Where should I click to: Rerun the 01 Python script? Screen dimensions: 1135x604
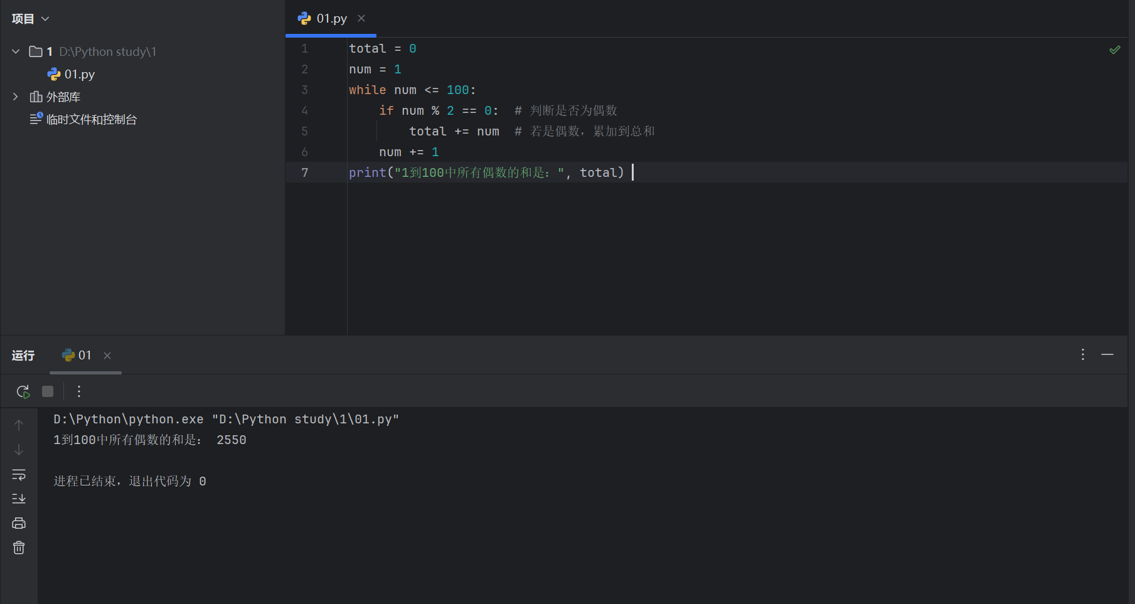point(23,391)
